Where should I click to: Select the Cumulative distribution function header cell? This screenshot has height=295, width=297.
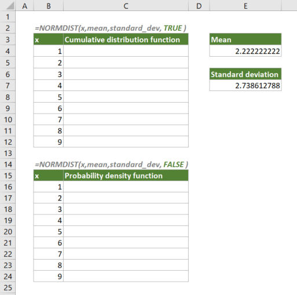pos(126,39)
